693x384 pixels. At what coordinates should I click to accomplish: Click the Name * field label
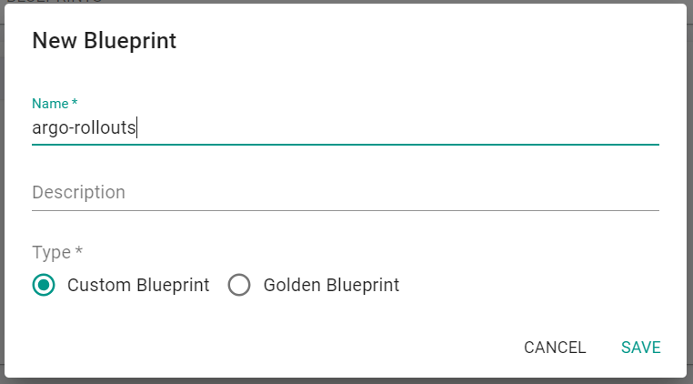(55, 104)
